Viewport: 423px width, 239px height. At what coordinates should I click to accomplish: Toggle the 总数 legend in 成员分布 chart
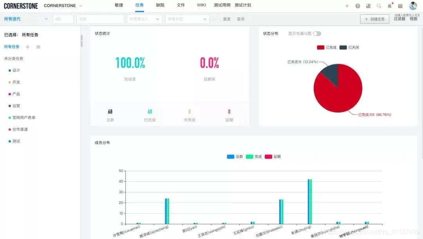coord(233,156)
